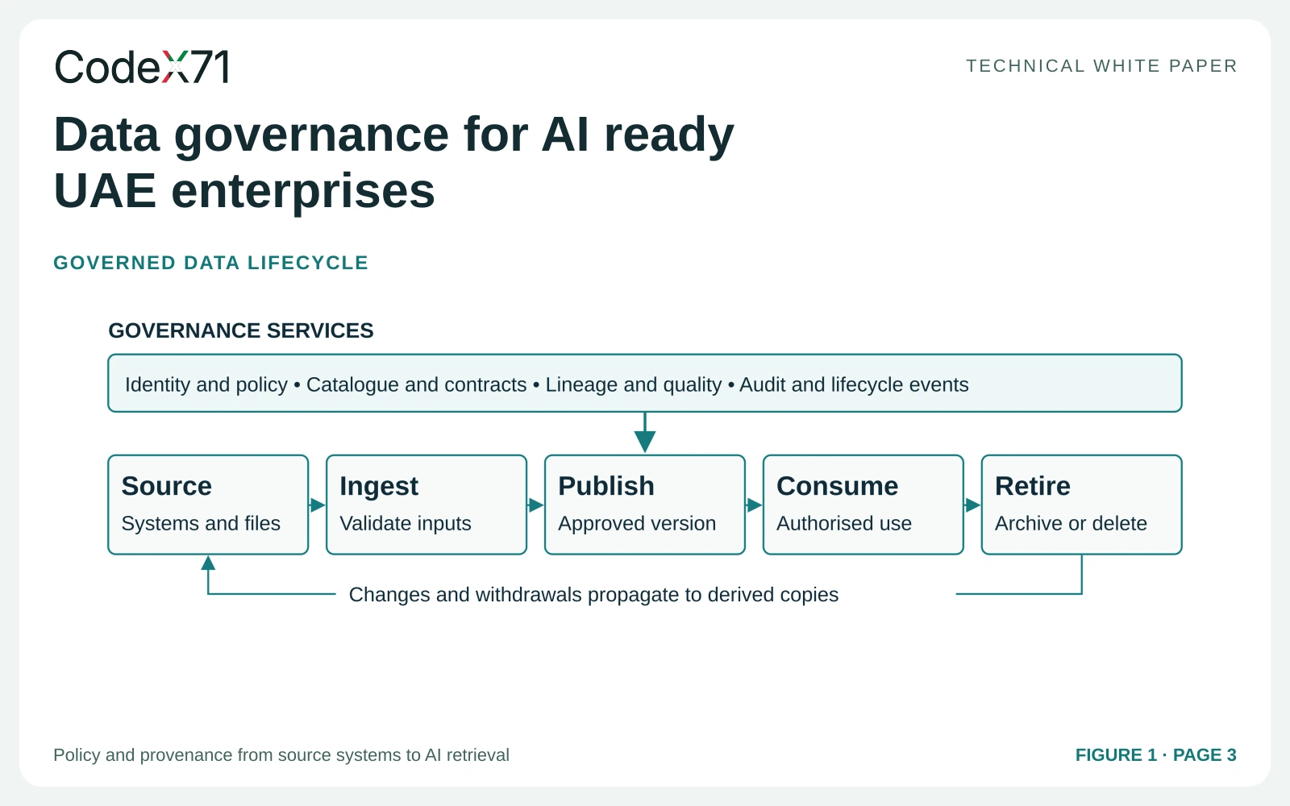
Task: Select the Publish stage box
Action: click(645, 505)
